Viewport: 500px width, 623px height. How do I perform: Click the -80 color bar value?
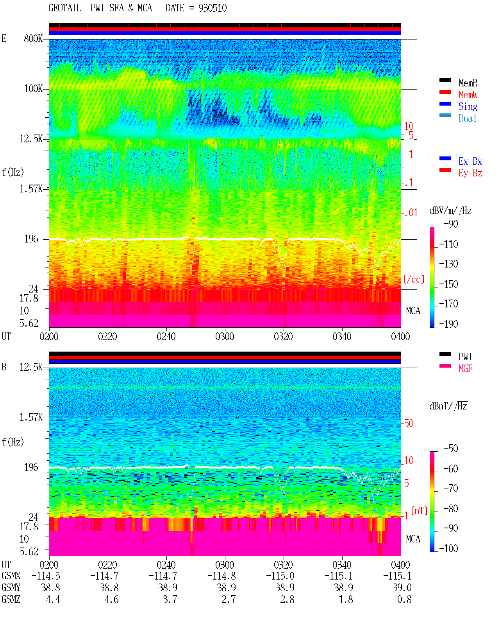[x=451, y=508]
